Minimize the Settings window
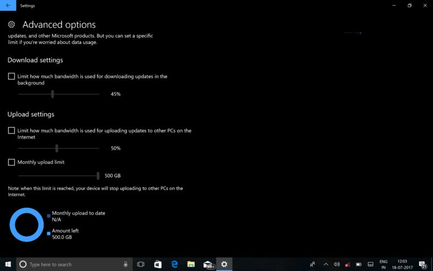 pos(394,5)
